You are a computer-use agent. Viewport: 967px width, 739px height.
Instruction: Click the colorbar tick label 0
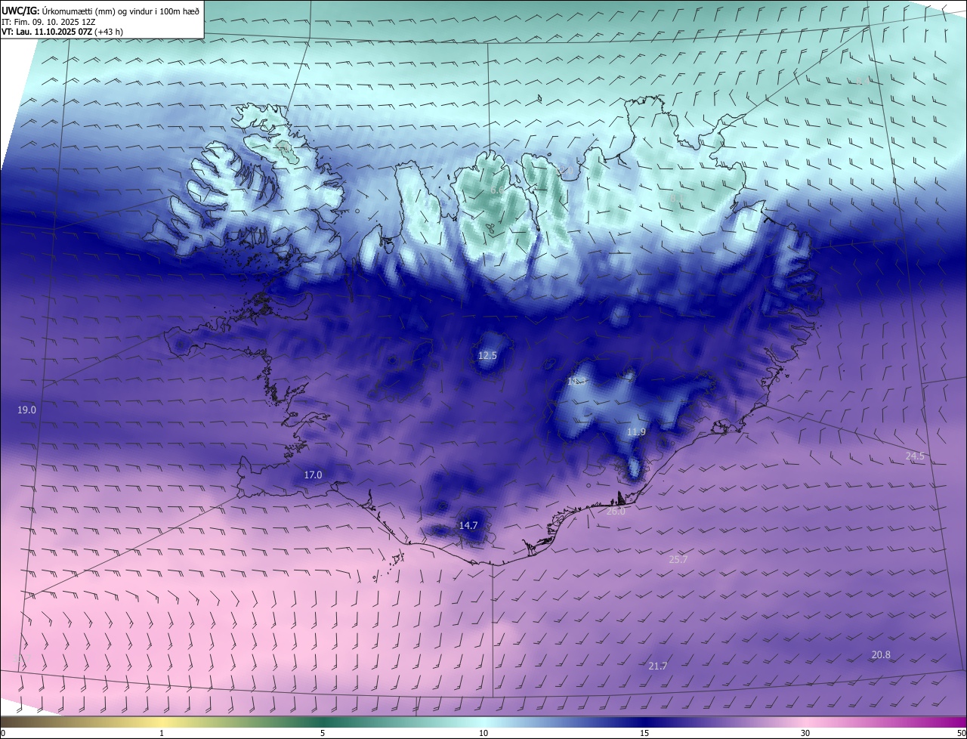click(x=3, y=733)
